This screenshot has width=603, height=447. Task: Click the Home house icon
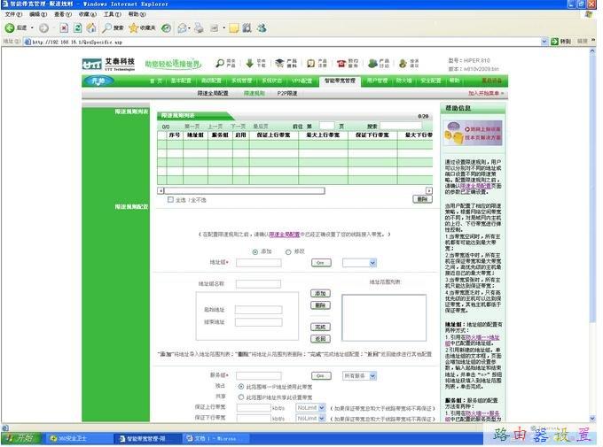click(x=91, y=27)
